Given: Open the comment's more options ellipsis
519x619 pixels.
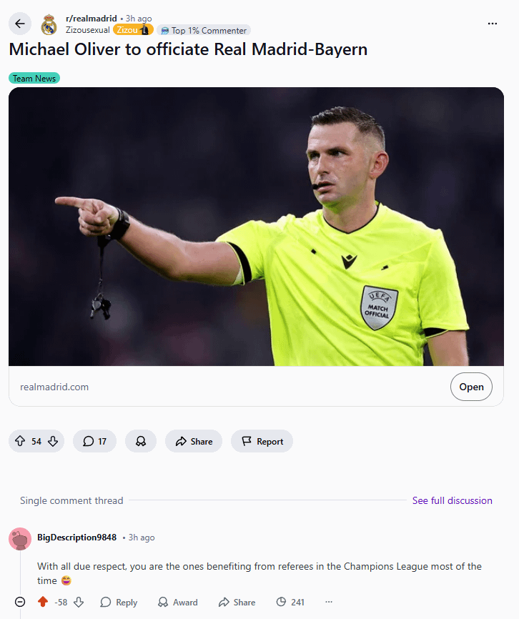Looking at the screenshot, I should pos(329,602).
